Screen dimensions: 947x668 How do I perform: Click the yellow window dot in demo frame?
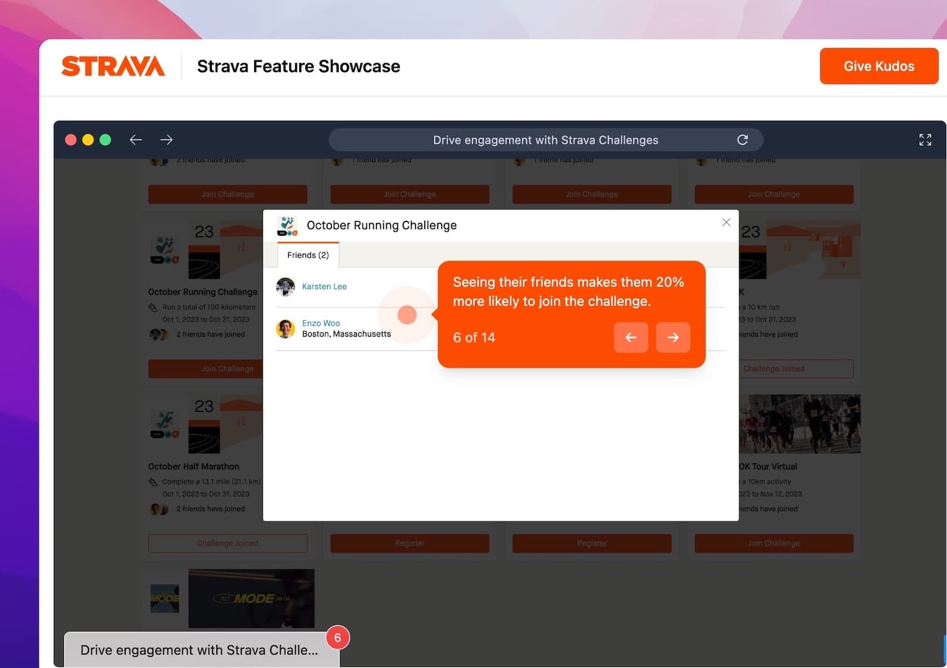coord(88,140)
